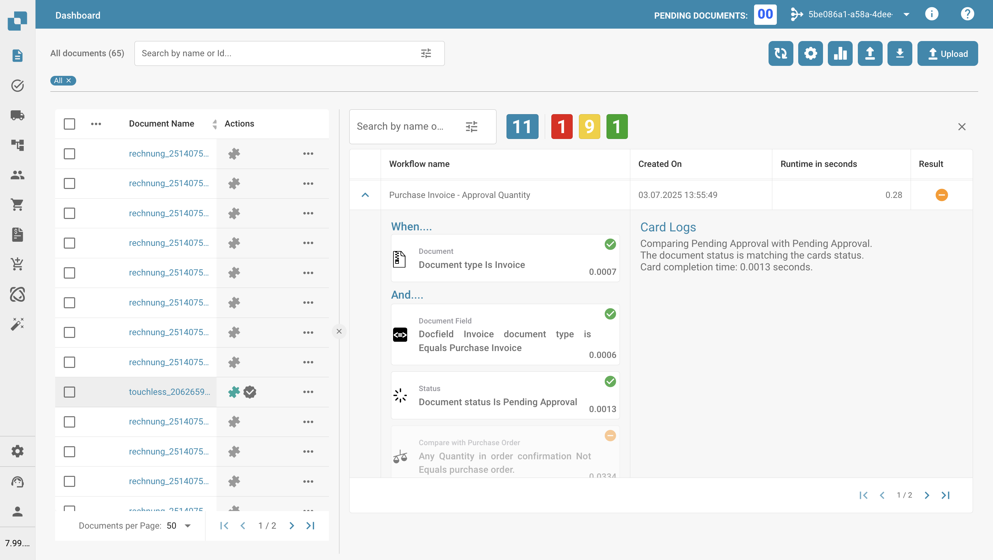Open the shopping cart sidebar icon
Image resolution: width=993 pixels, height=560 pixels.
click(17, 204)
